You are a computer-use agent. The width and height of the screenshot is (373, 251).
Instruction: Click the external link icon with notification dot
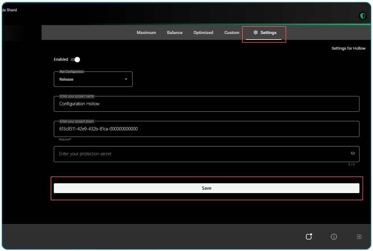[309, 236]
